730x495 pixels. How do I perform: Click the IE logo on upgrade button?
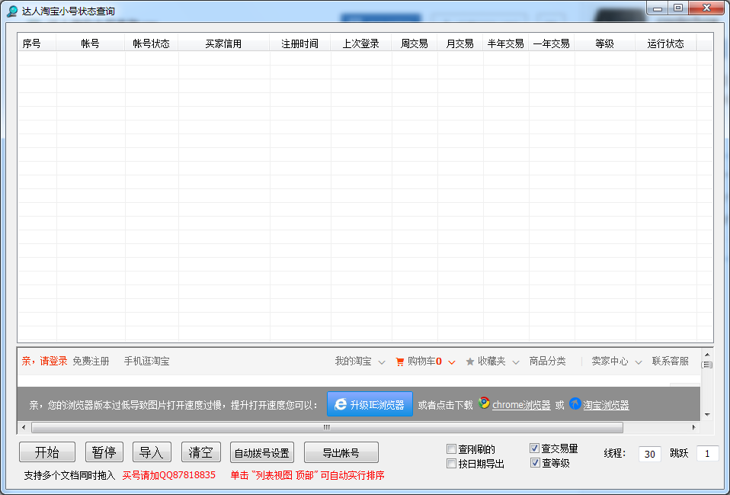[x=341, y=404]
